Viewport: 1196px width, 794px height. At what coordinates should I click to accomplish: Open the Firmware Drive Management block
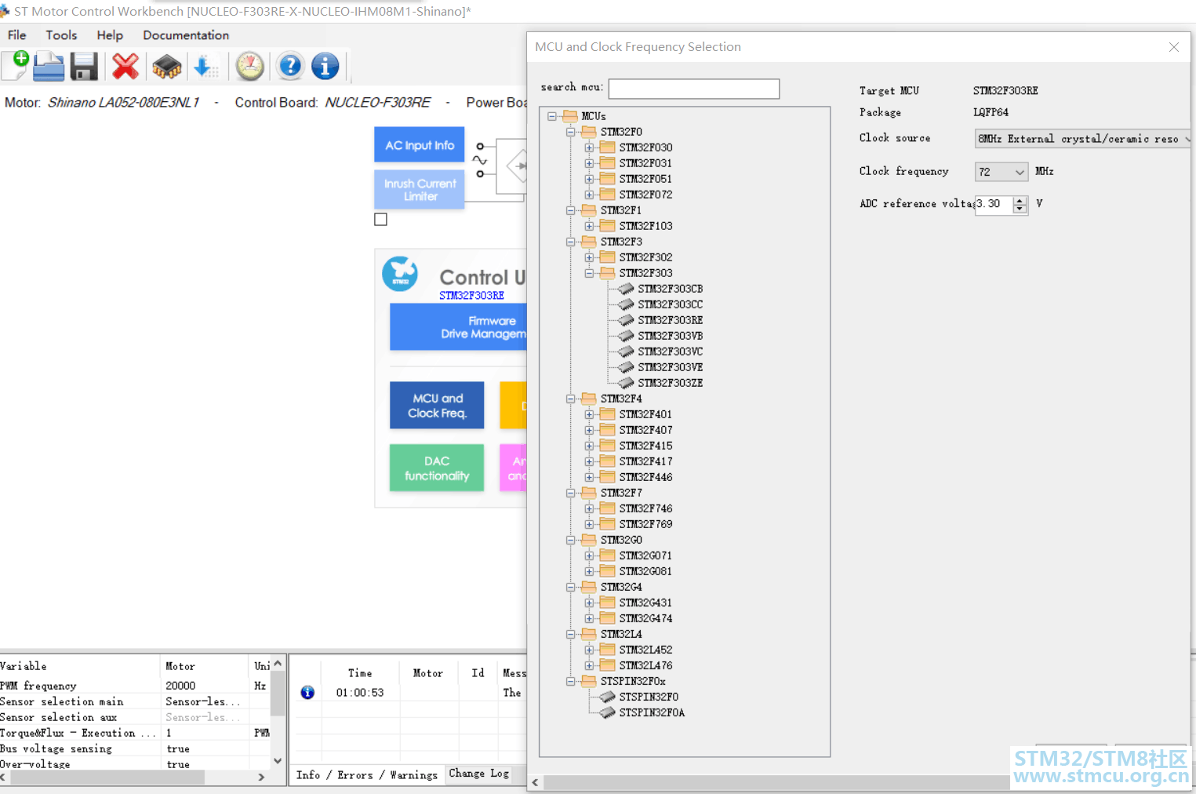459,327
